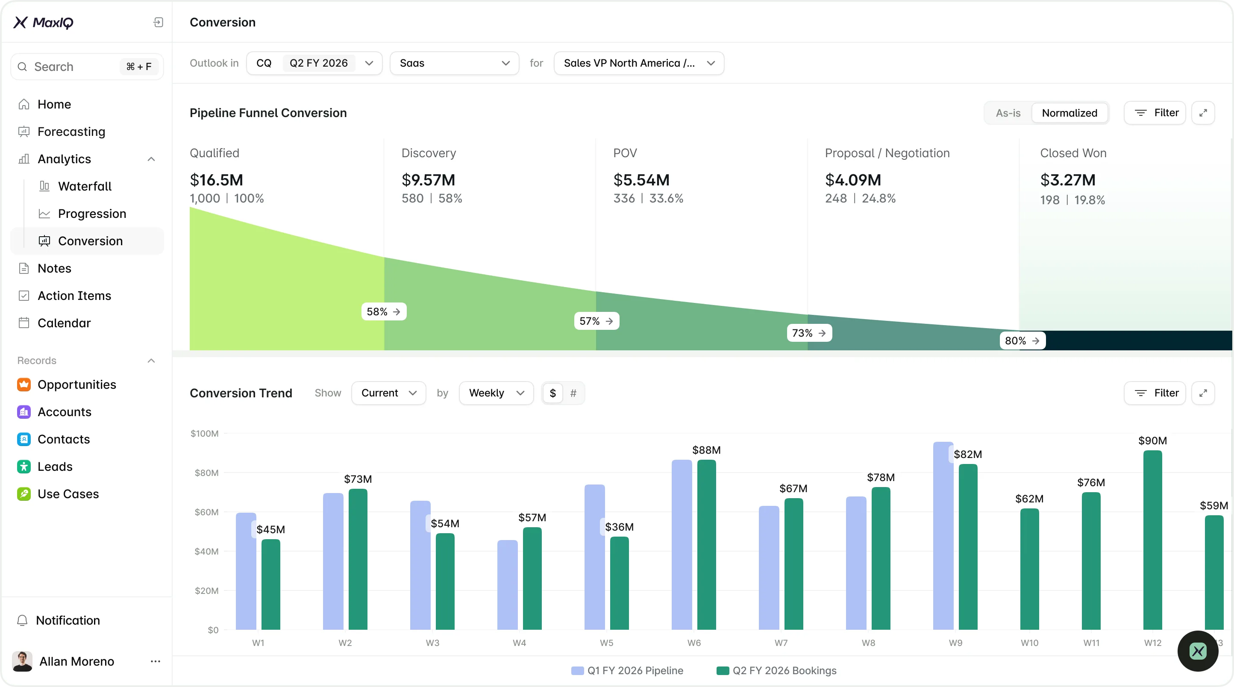Open the Opportunities records
Viewport: 1234px width, 687px height.
coord(87,385)
